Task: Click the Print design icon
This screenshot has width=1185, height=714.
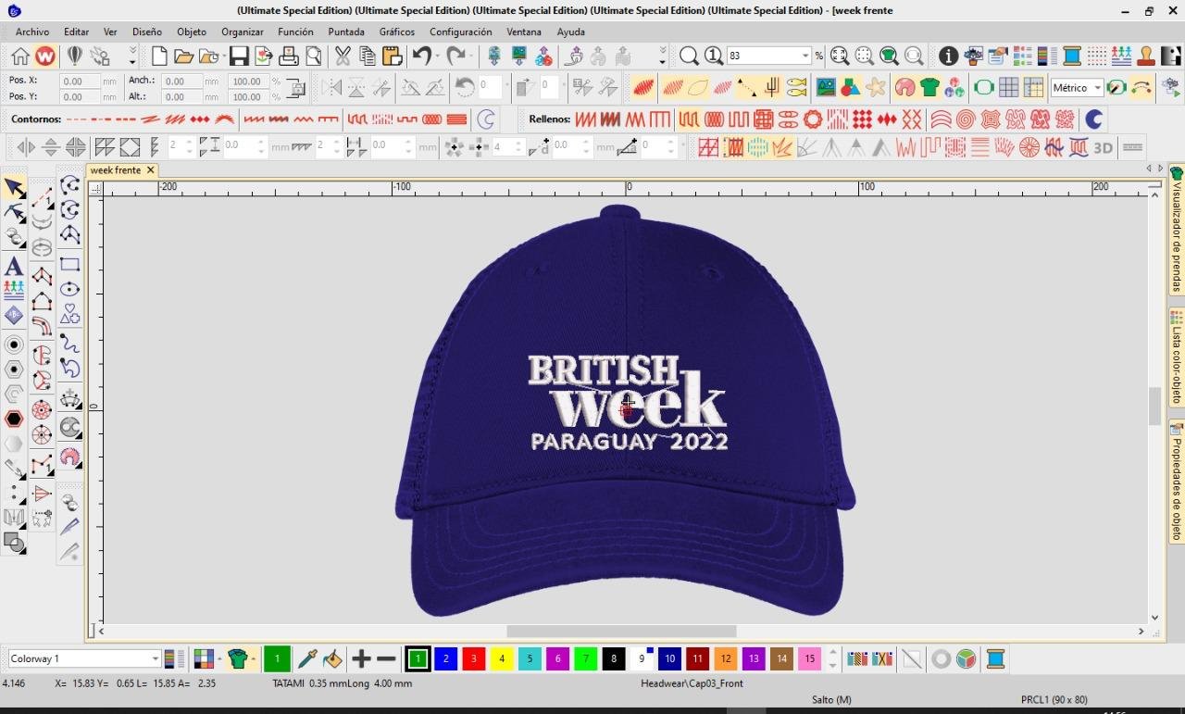Action: [x=289, y=56]
